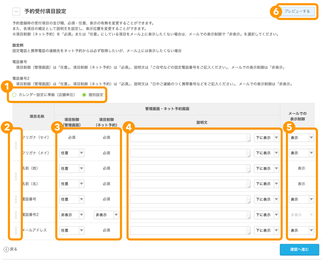Open 管理画面 control dropdown for 電話番号2
The width and height of the screenshot is (329, 265).
pos(72,215)
